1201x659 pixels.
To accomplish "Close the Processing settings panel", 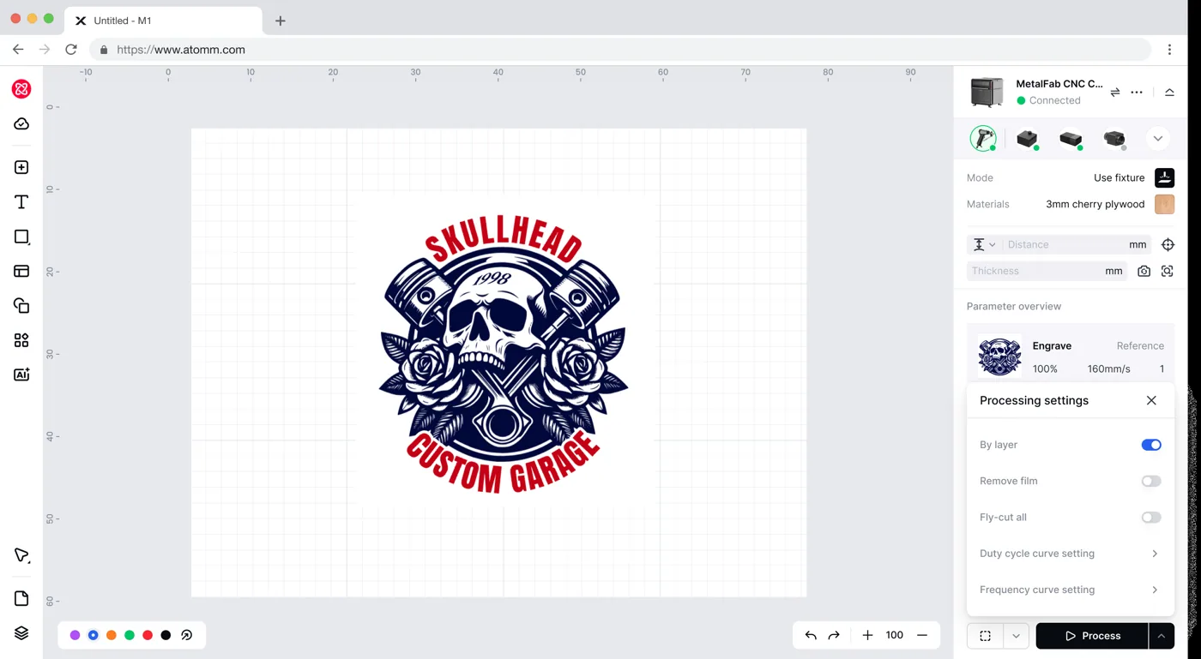I will click(x=1151, y=400).
